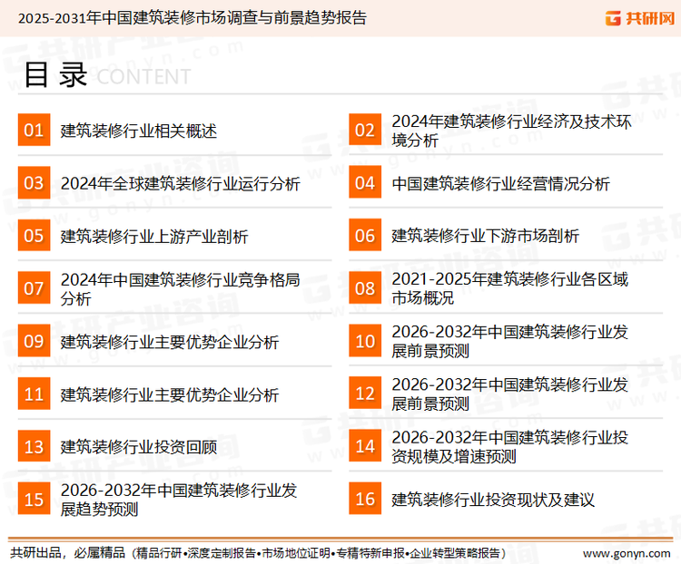This screenshot has height=564, width=681.
Task: Open chapter 2024年建筑装修行业经济及技术环境分析
Action: pyautogui.click(x=511, y=131)
